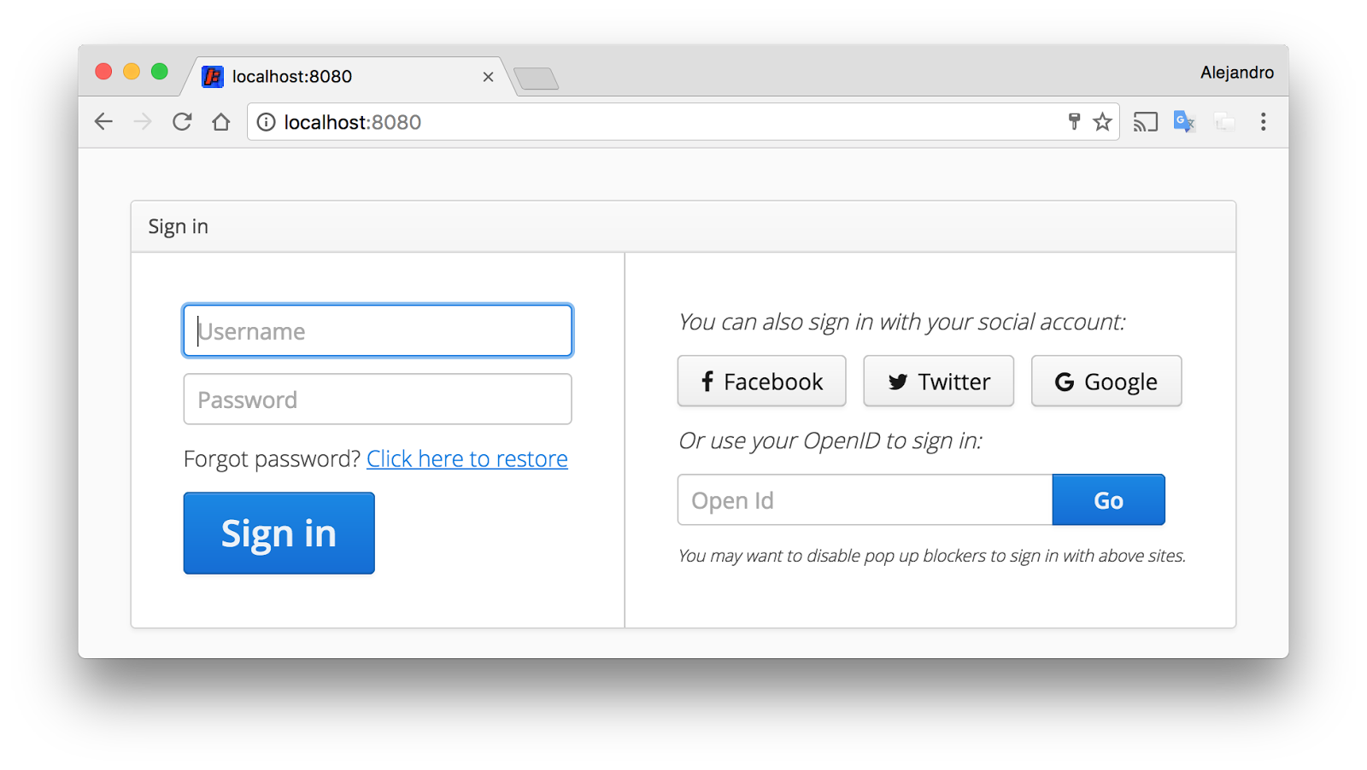This screenshot has height=770, width=1367.
Task: Bookmark this page with the star icon
Action: (1102, 122)
